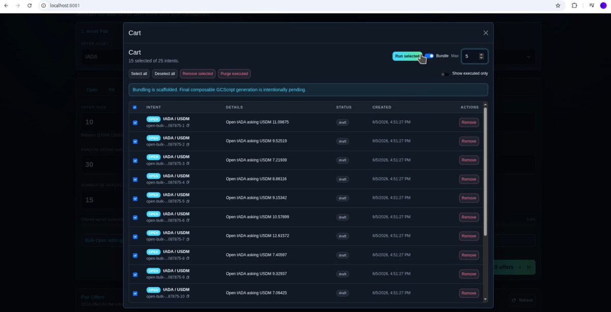
Task: Click the Refresh button behind the dialog
Action: coord(522,300)
